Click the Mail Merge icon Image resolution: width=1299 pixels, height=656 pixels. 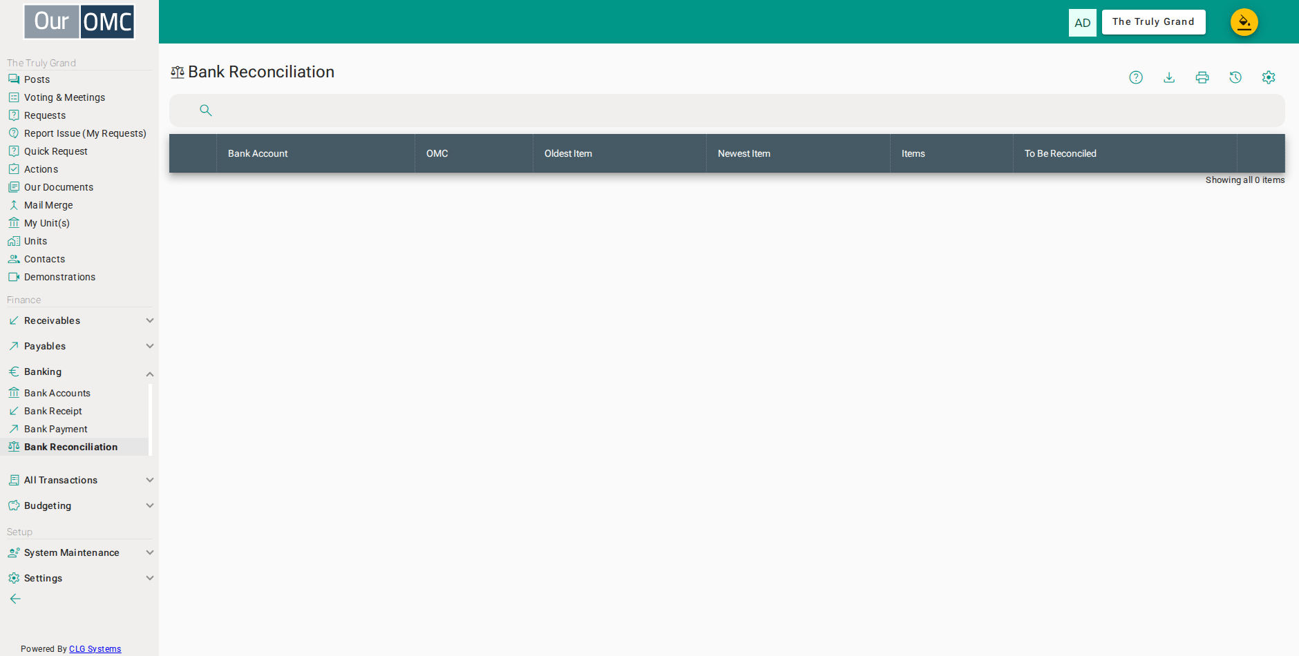pos(14,205)
